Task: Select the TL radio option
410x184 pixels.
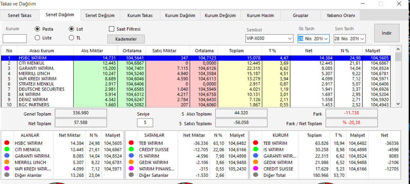Action: pos(72,38)
